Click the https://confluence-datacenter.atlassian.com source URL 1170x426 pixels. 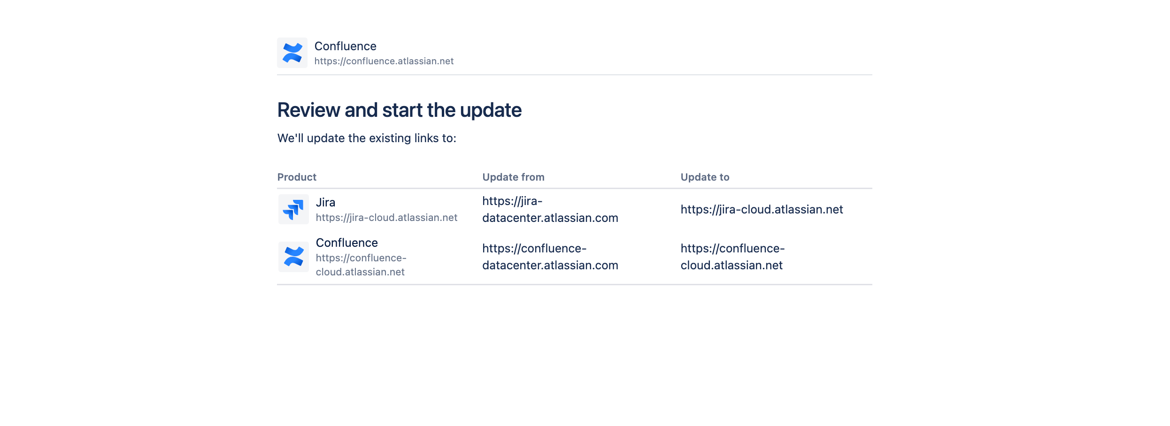(x=550, y=257)
